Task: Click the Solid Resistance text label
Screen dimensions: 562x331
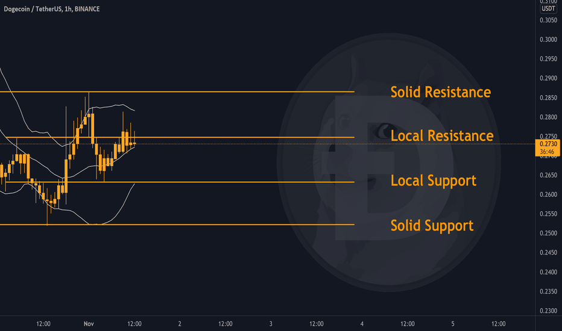Action: [441, 92]
